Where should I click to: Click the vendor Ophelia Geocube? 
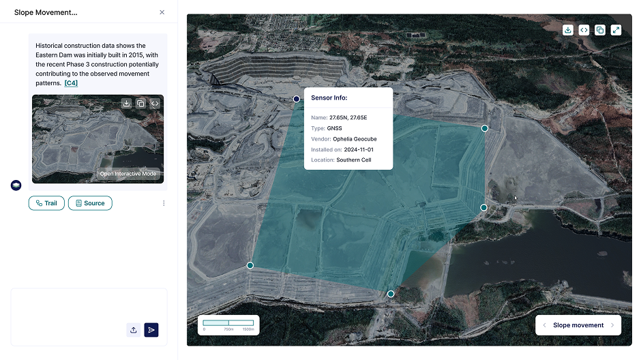(x=355, y=139)
